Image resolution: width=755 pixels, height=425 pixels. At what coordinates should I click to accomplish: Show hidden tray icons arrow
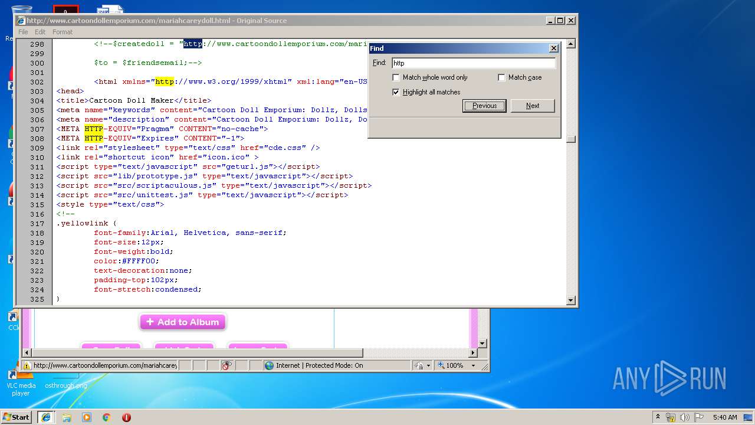tap(658, 417)
